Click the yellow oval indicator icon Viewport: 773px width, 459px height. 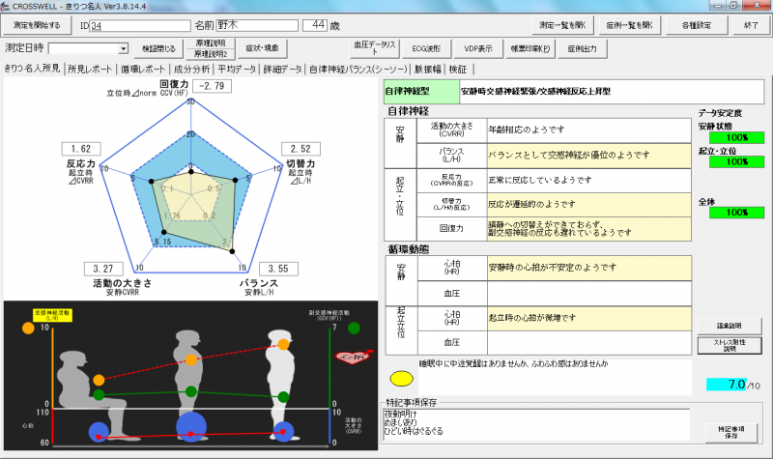(398, 377)
